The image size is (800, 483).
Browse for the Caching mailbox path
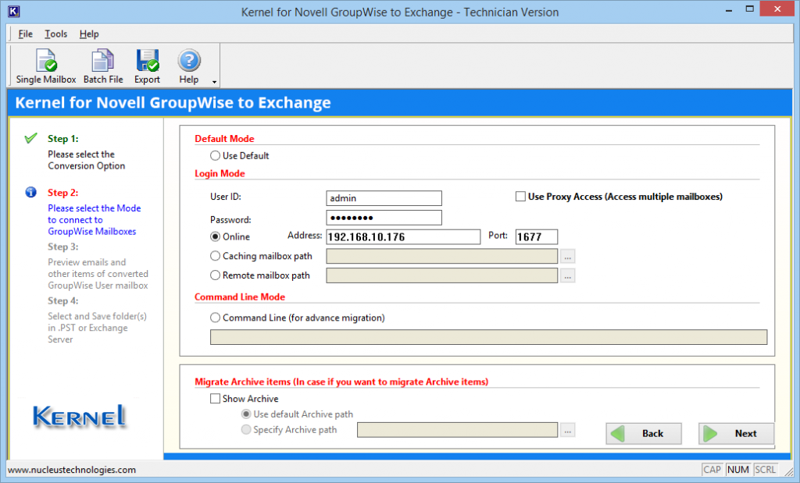point(568,255)
